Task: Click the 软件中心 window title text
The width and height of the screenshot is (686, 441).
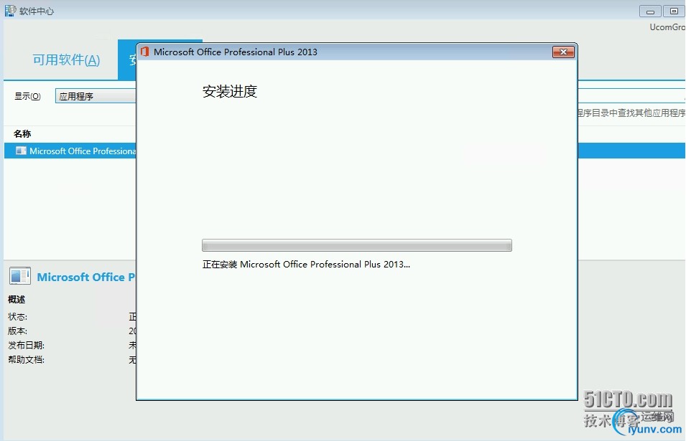Action: coord(37,11)
